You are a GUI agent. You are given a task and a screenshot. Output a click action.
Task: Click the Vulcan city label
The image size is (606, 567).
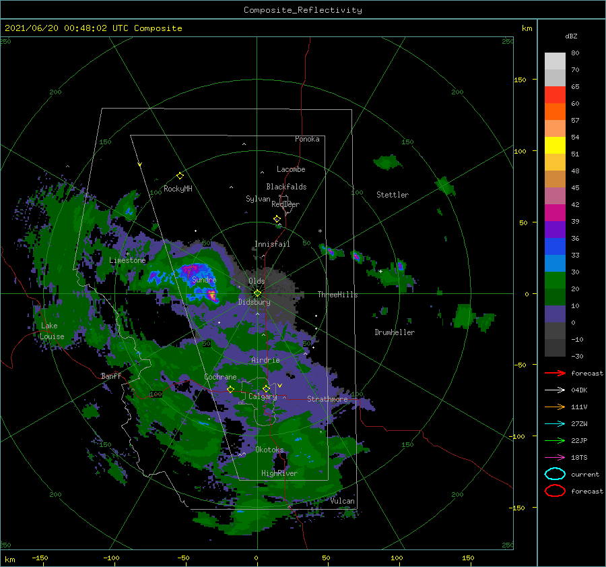click(343, 501)
